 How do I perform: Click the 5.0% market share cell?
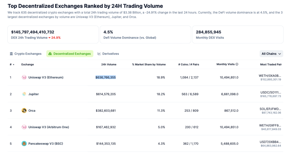pos(161,127)
